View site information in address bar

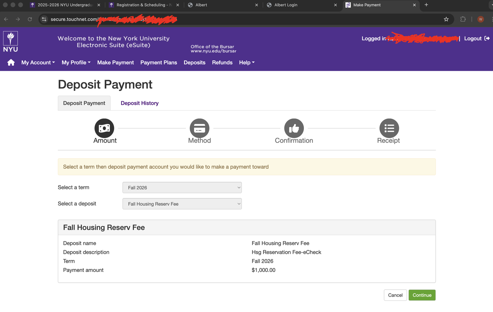click(44, 19)
